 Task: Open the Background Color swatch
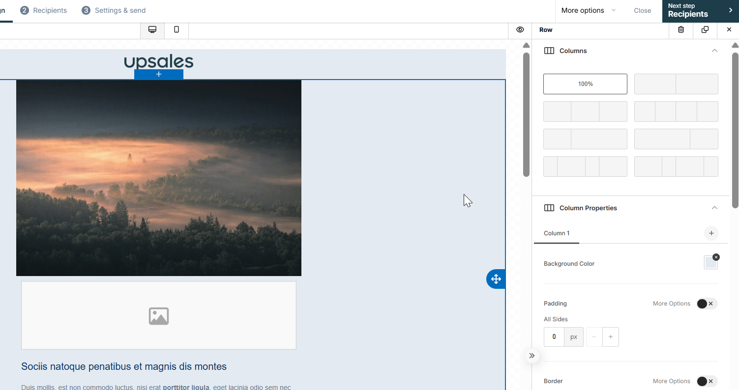click(710, 263)
